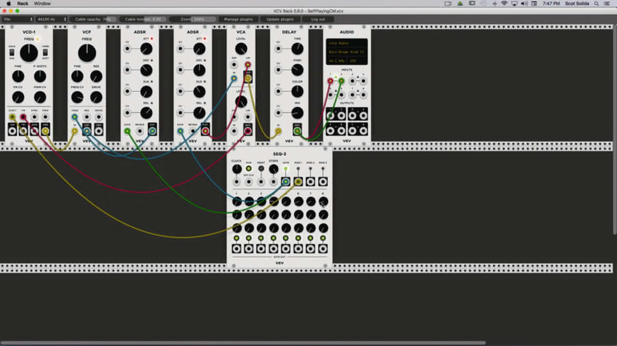Click the DELAY OUT jack
Viewport: 617px width, 346px height.
(x=297, y=131)
